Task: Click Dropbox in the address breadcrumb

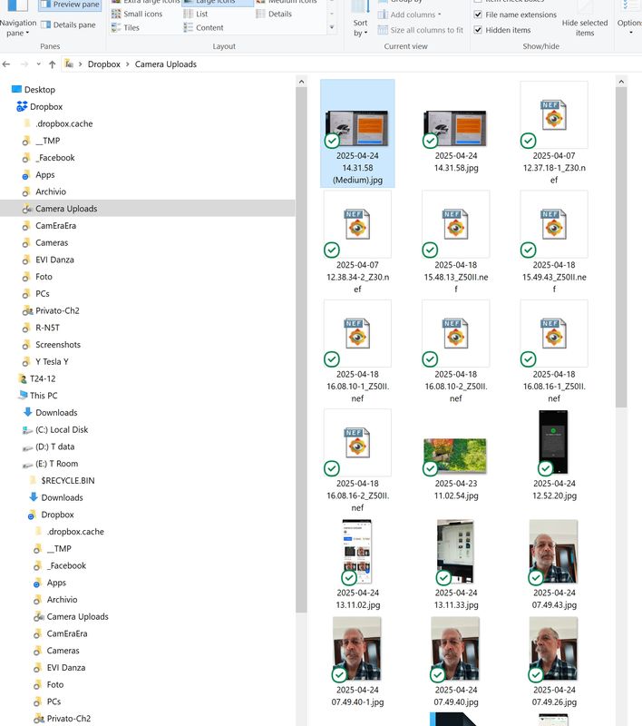Action: (x=106, y=64)
